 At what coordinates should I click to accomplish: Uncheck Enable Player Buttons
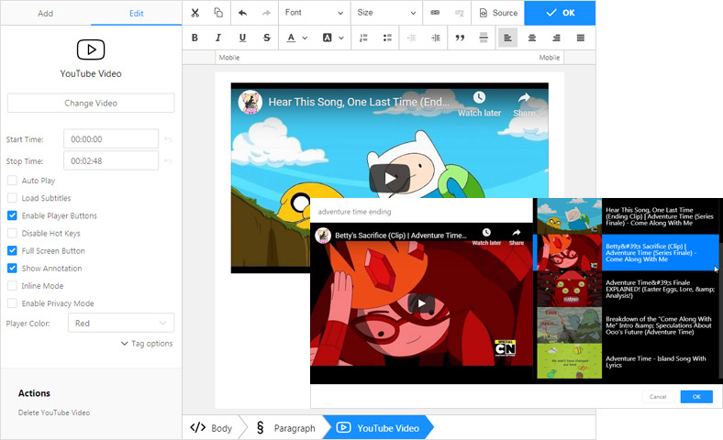pos(13,215)
